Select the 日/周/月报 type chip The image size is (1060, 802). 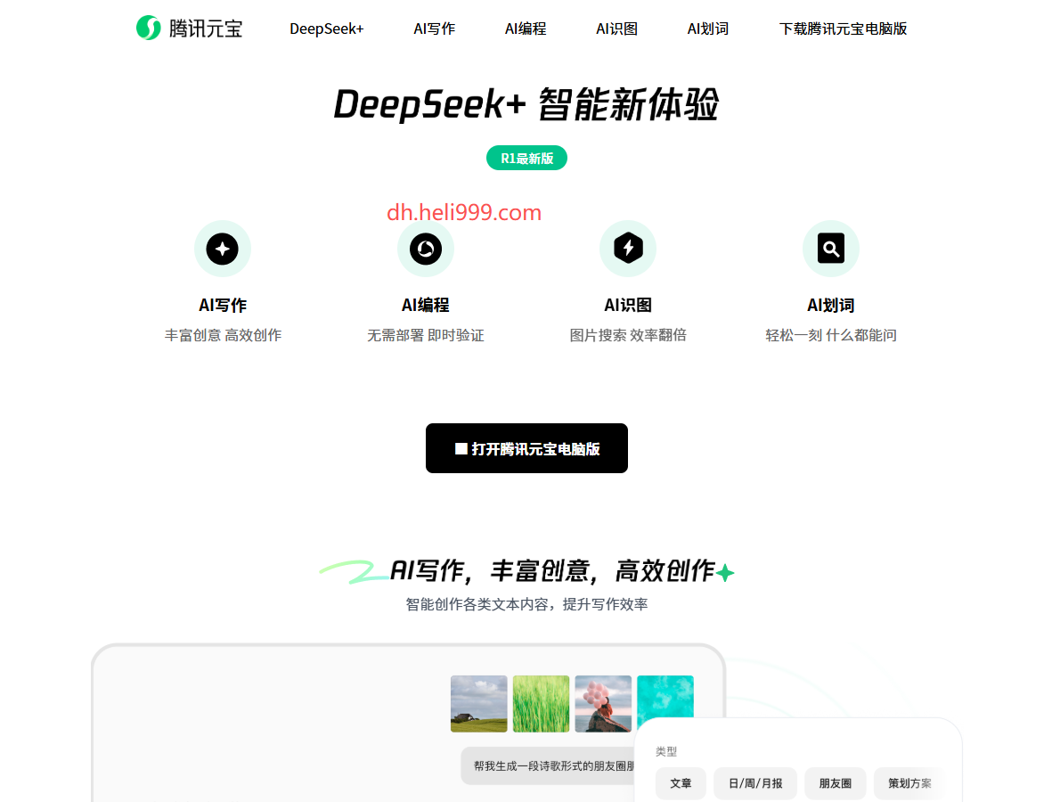click(x=755, y=783)
